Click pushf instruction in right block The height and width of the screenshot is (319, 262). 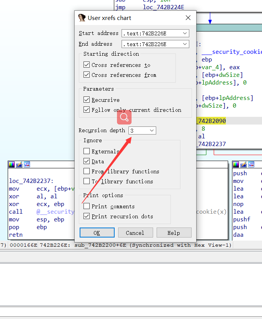click(242, 219)
